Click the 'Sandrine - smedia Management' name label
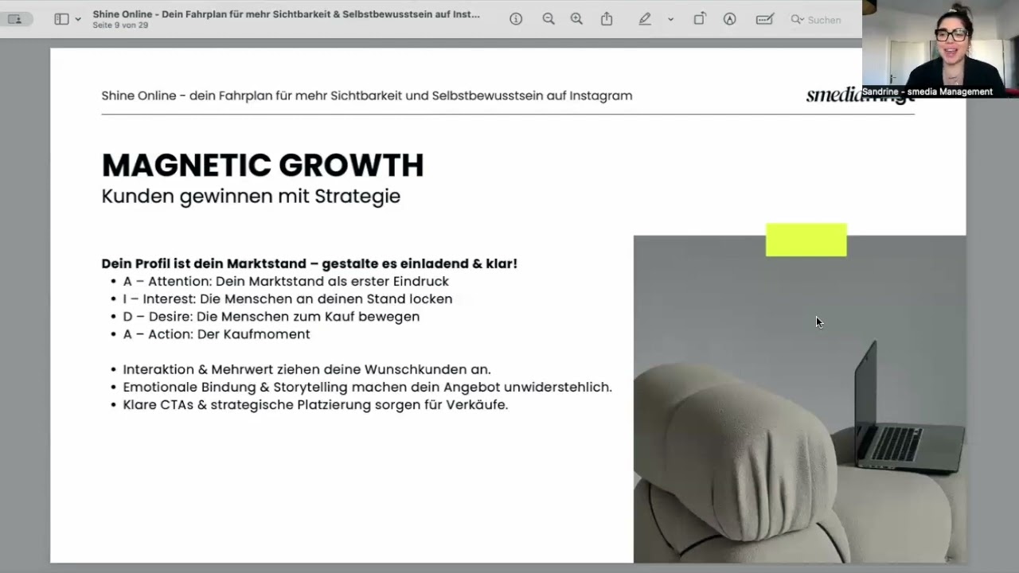This screenshot has height=573, width=1019. (x=927, y=92)
